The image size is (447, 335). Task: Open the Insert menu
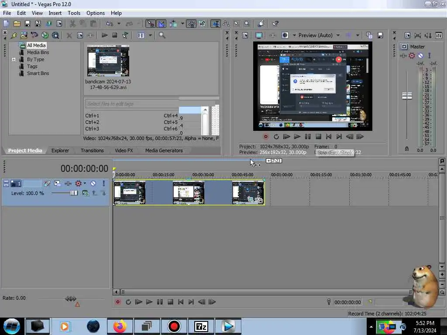[x=55, y=13]
